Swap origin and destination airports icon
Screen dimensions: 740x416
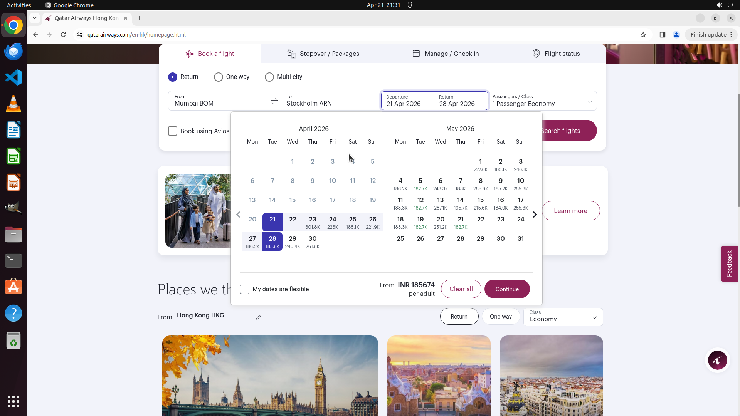(274, 101)
